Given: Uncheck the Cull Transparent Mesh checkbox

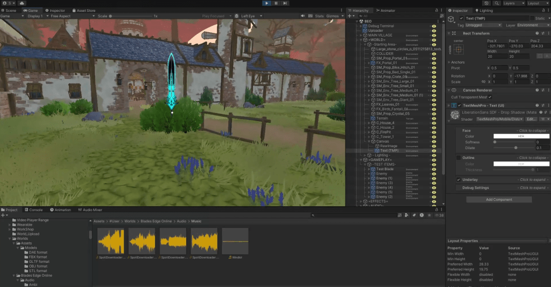Looking at the screenshot, I should [490, 97].
